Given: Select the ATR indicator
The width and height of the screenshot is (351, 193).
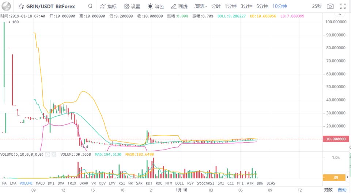Looking at the screenshot, I should (x=250, y=183).
